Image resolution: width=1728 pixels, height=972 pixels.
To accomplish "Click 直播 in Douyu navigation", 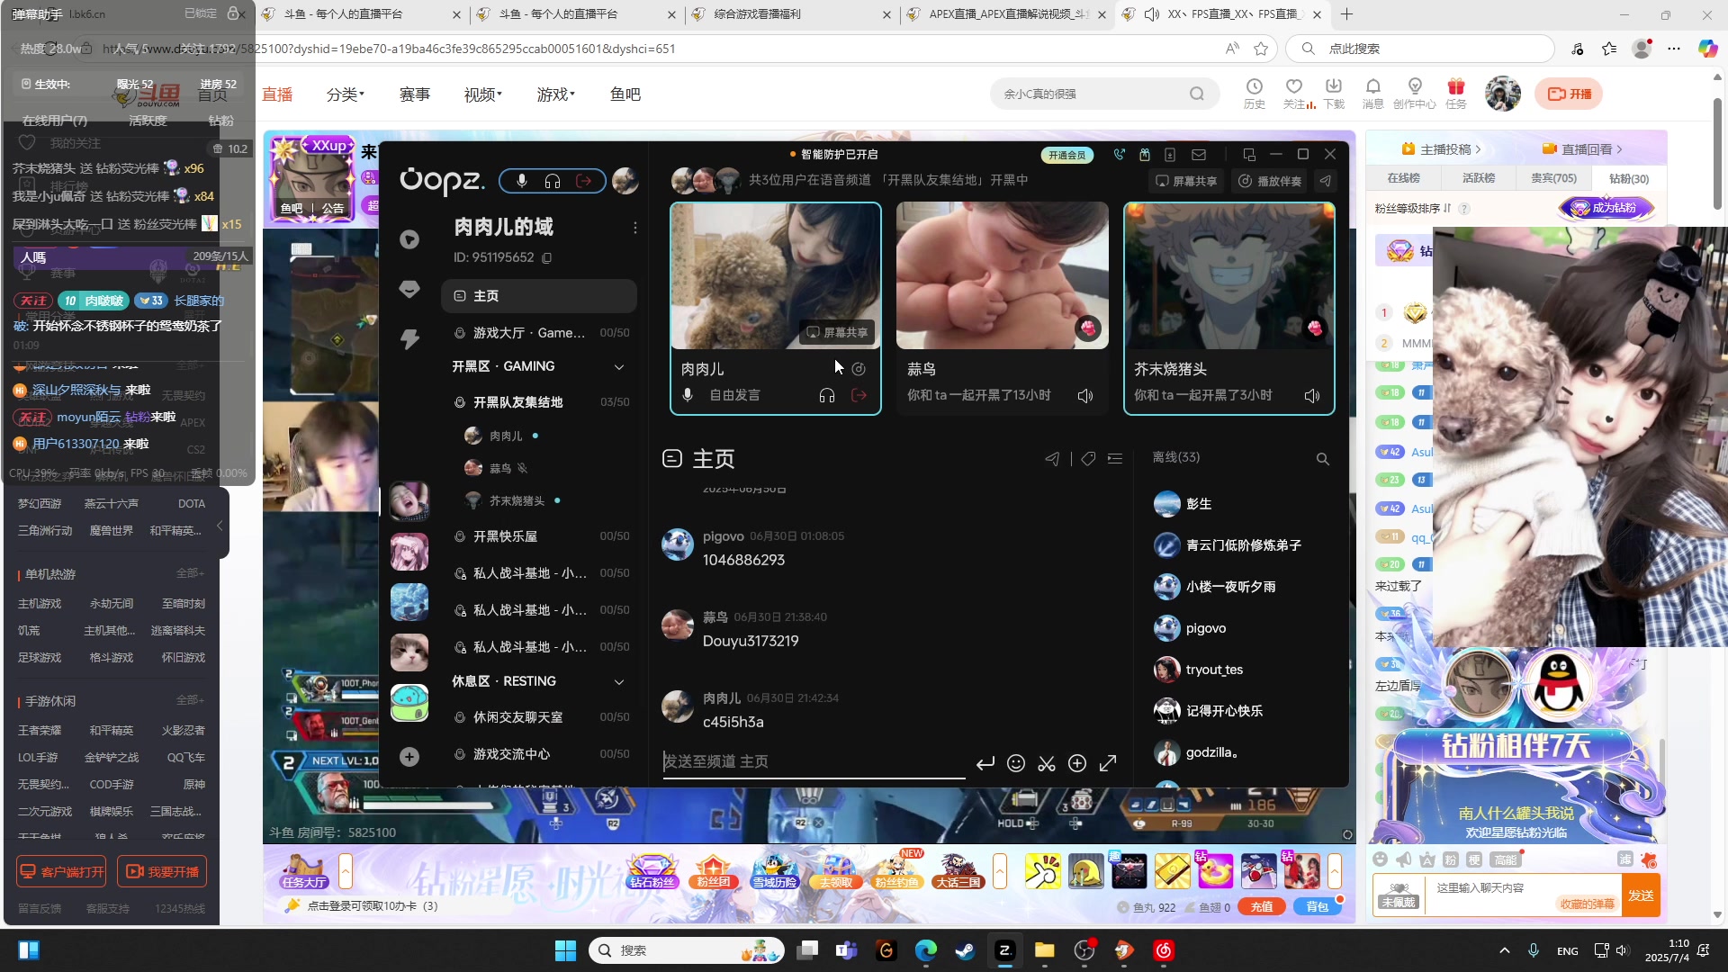I will click(277, 94).
